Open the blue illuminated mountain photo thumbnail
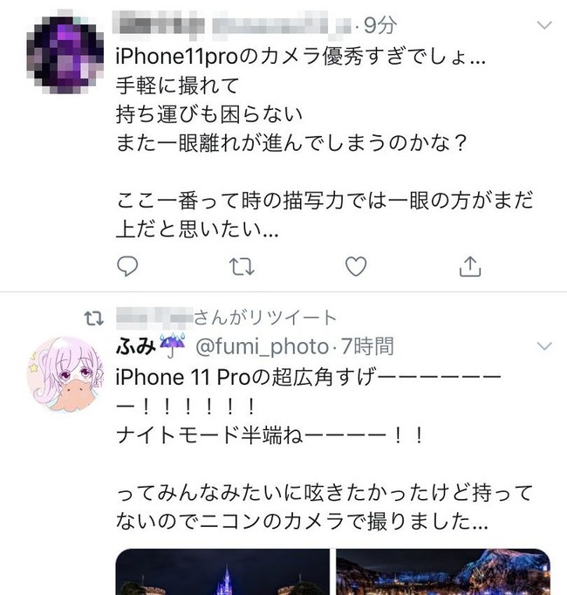The image size is (567, 595). tap(443, 571)
